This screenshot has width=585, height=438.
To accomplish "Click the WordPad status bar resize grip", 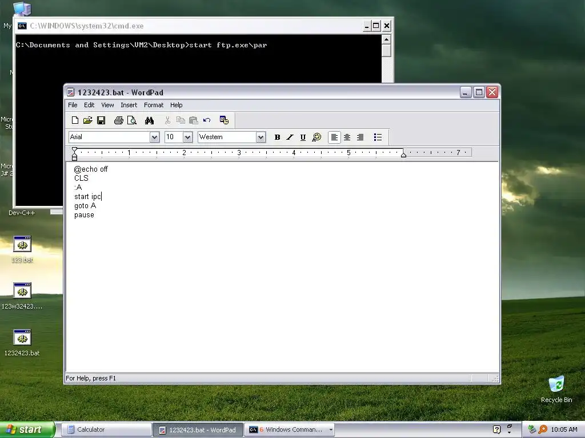I will tap(495, 379).
